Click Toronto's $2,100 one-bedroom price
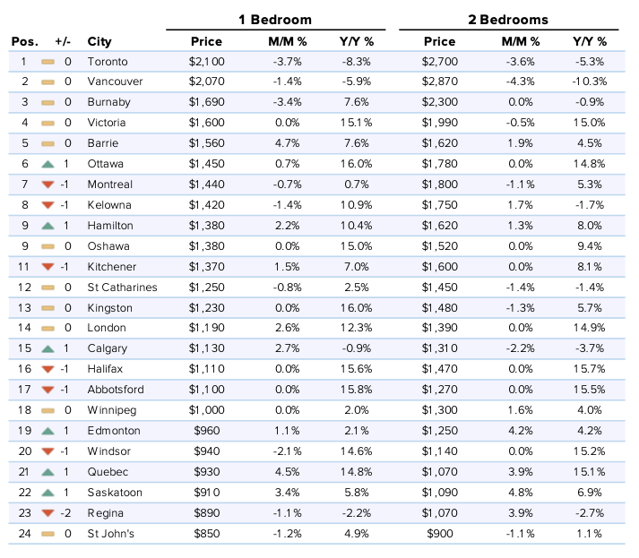639x558 pixels. pyautogui.click(x=207, y=62)
